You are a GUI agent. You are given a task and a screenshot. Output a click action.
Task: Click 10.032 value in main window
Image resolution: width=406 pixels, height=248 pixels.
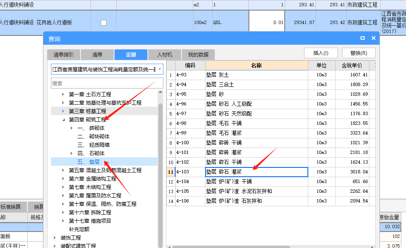pos(390,226)
